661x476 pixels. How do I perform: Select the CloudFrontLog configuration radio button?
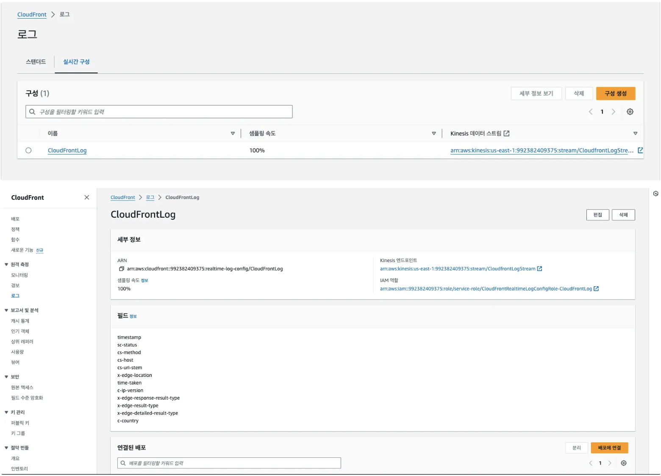(x=28, y=150)
